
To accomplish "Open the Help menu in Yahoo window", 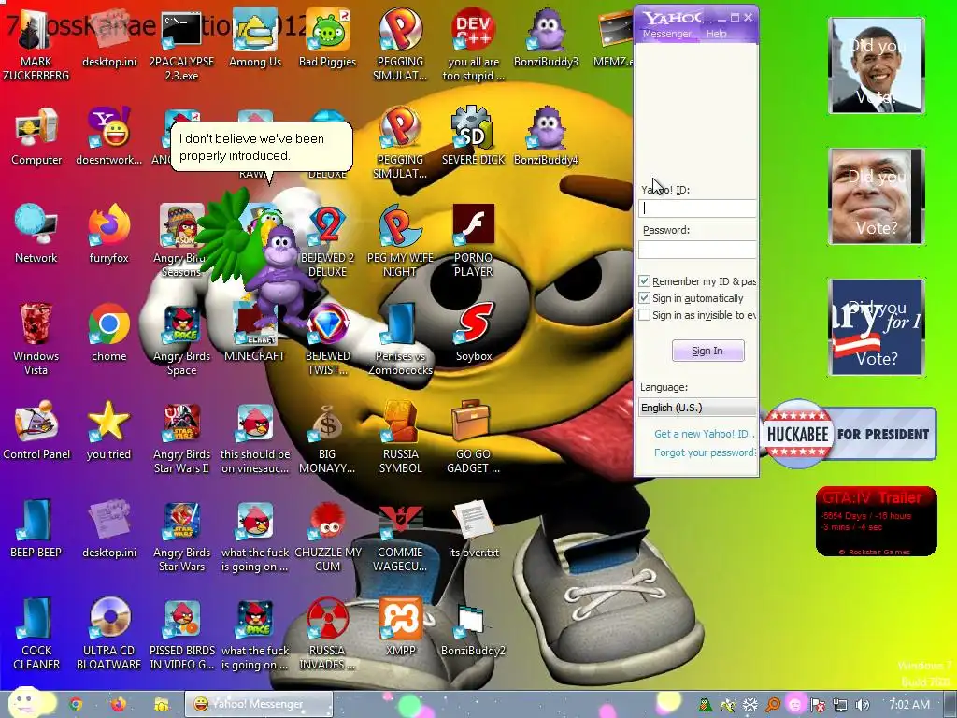I will point(717,34).
